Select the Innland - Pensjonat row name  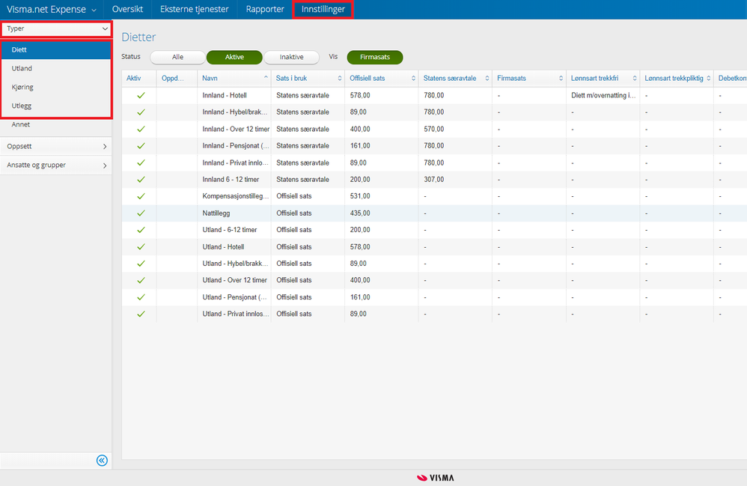[236, 146]
